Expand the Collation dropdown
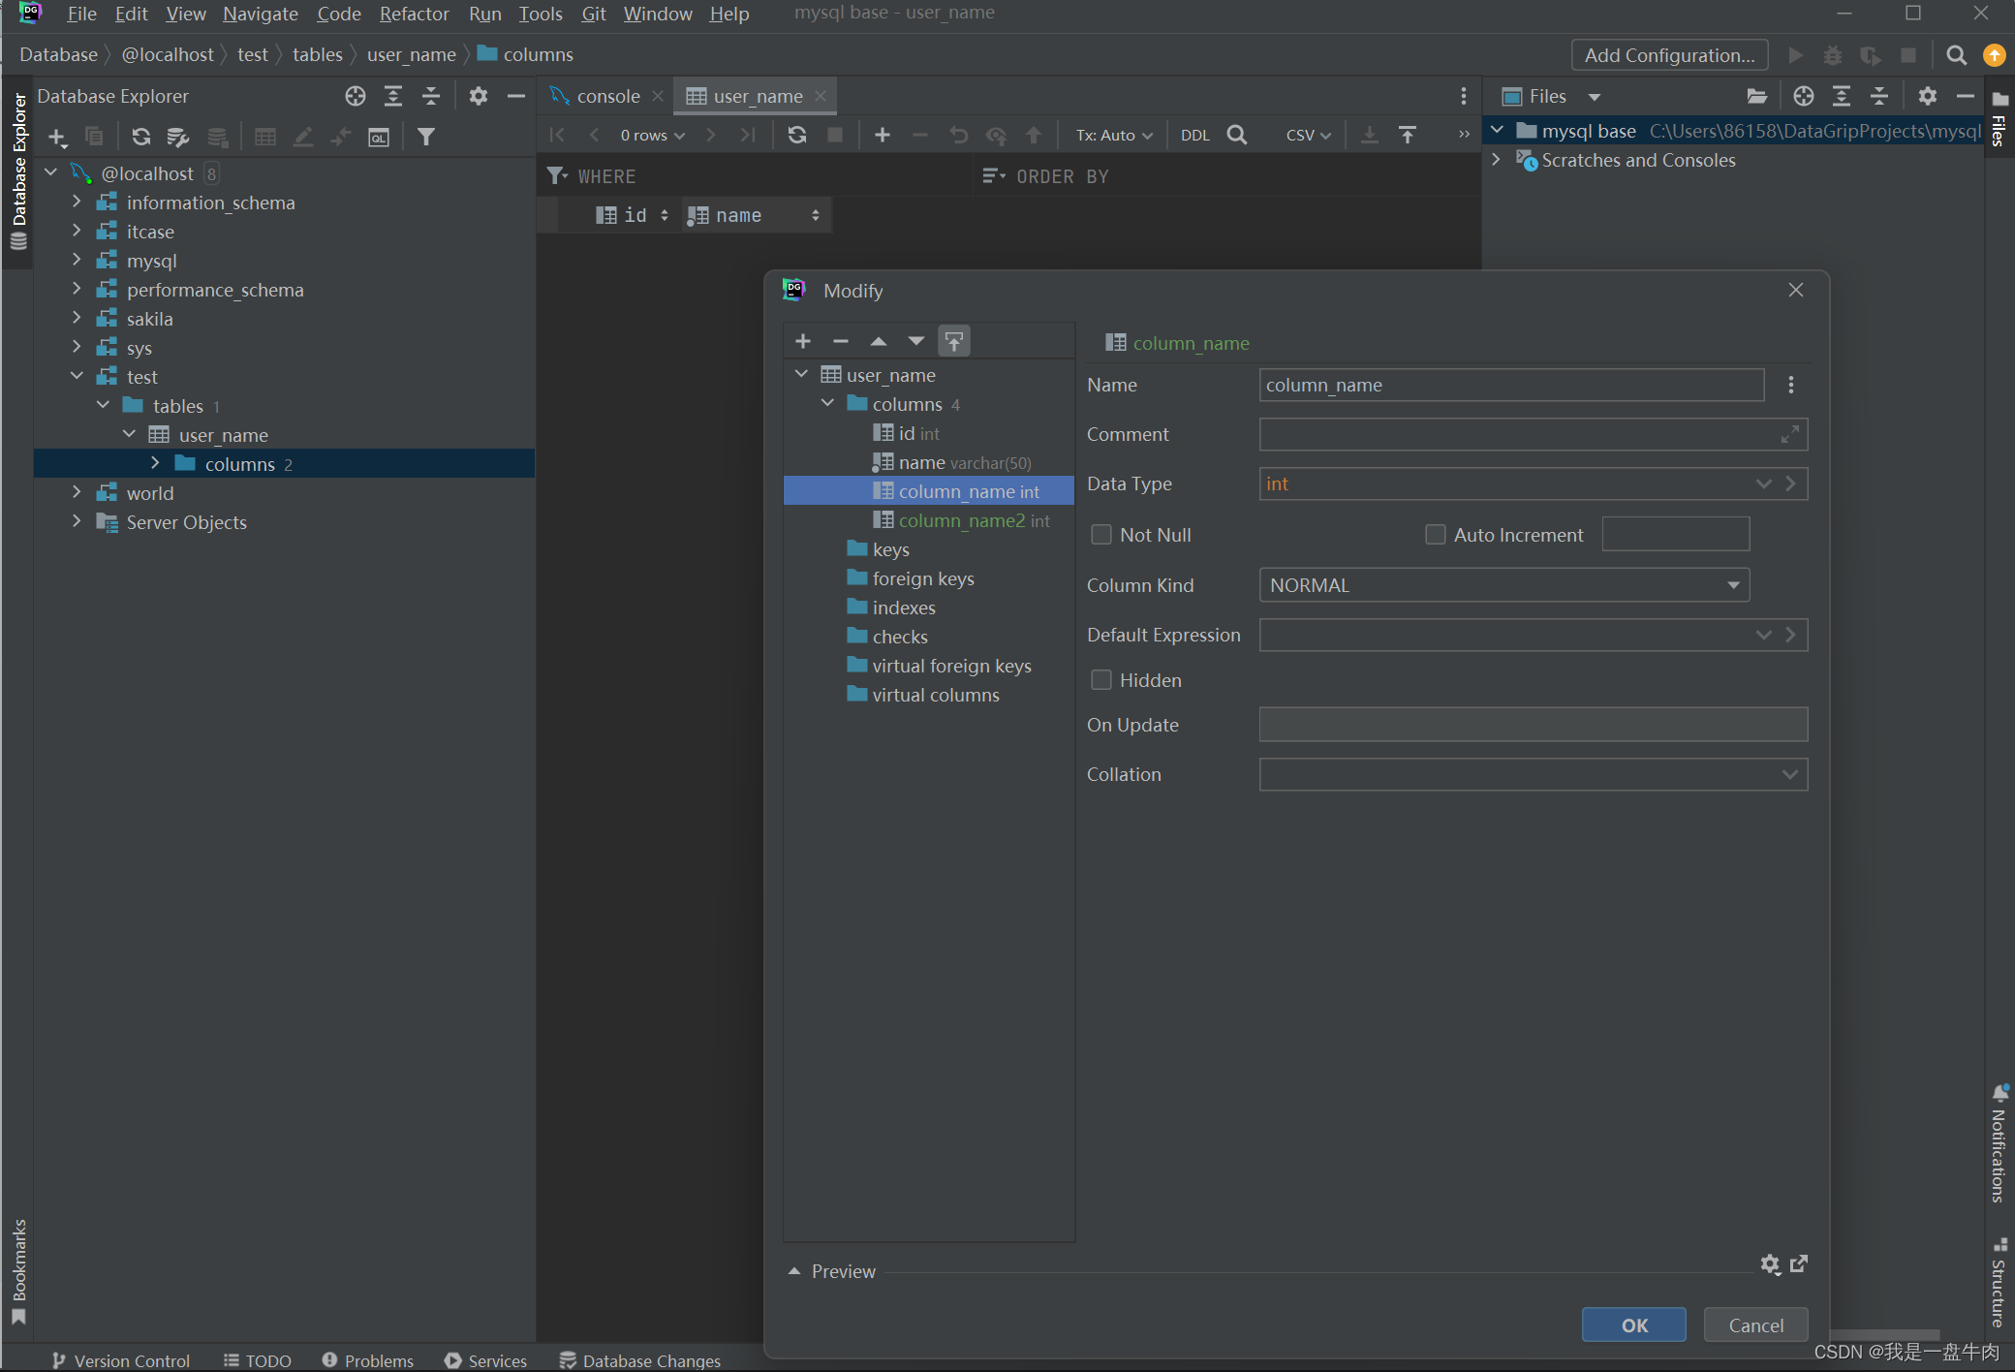Viewport: 2015px width, 1372px height. (1789, 774)
